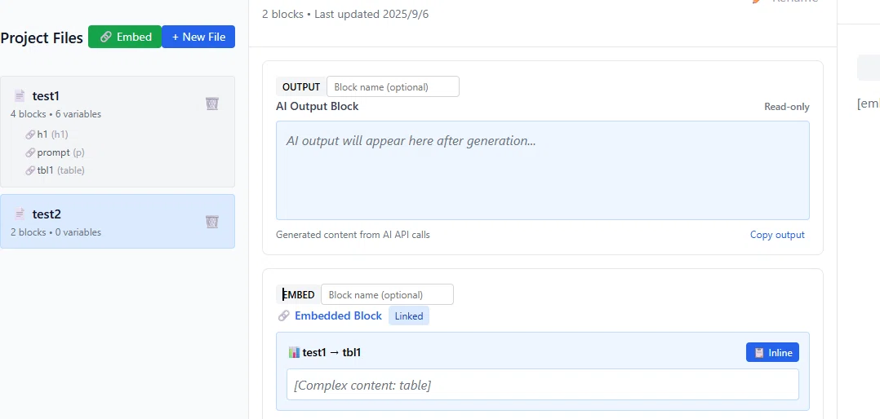Click the link icon beside tbl1 variable

(x=30, y=170)
